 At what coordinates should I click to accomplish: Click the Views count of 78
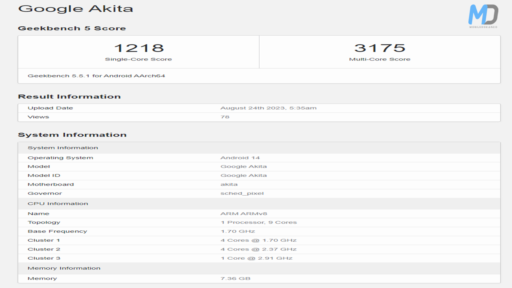click(225, 117)
